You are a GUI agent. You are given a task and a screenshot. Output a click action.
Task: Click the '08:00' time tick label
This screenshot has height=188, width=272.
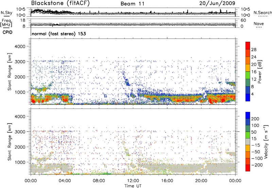point(99,181)
